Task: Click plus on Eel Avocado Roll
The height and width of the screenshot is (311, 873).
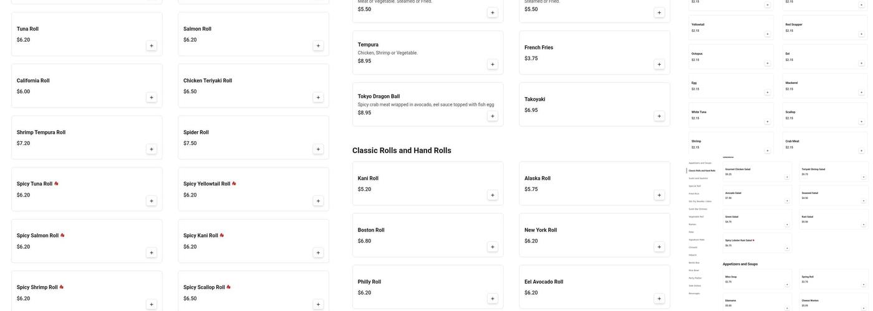Action: click(x=659, y=299)
